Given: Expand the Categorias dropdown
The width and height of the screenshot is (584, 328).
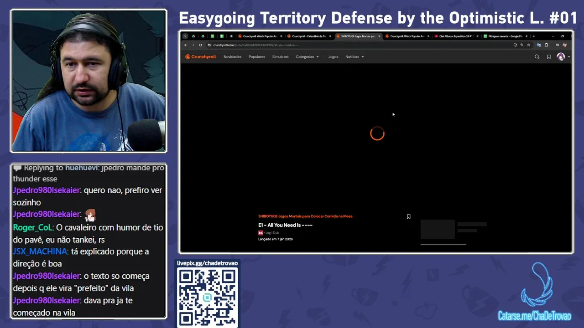Looking at the screenshot, I should [307, 57].
